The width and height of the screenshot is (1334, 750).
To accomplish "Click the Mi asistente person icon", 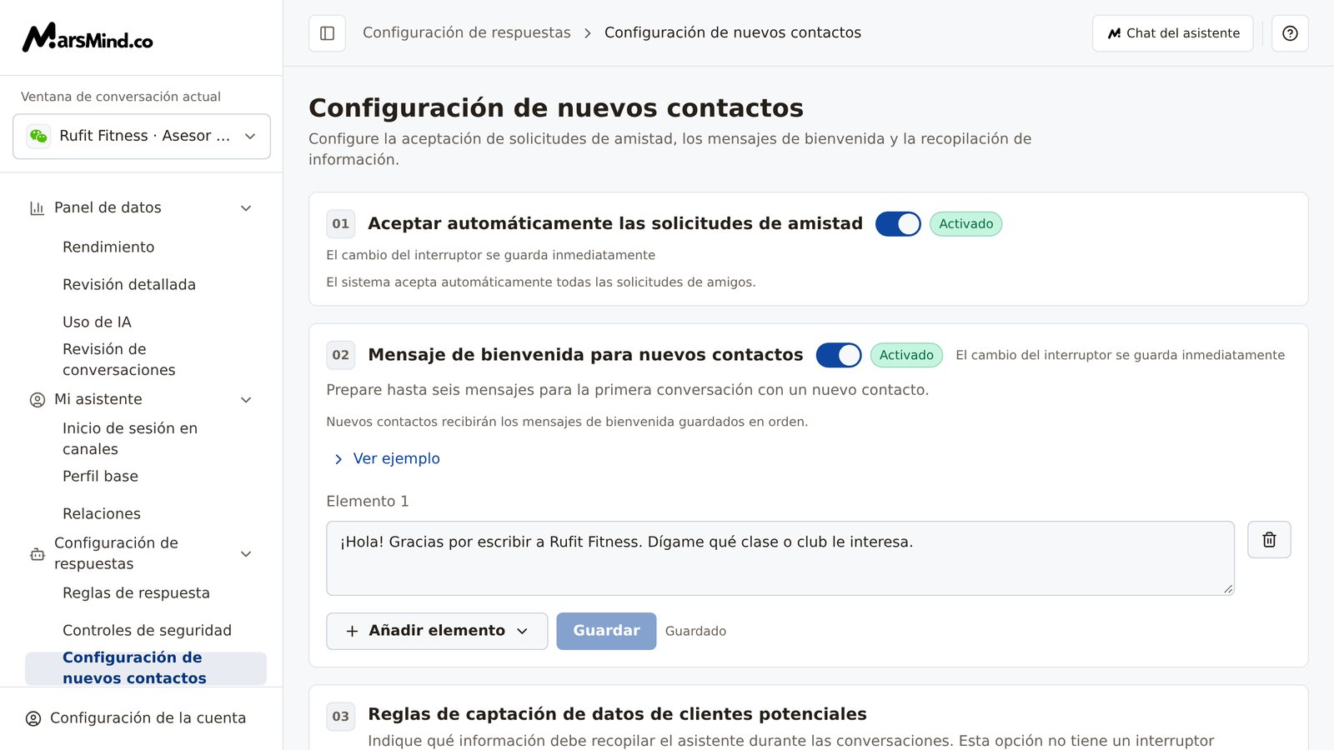I will 37,400.
